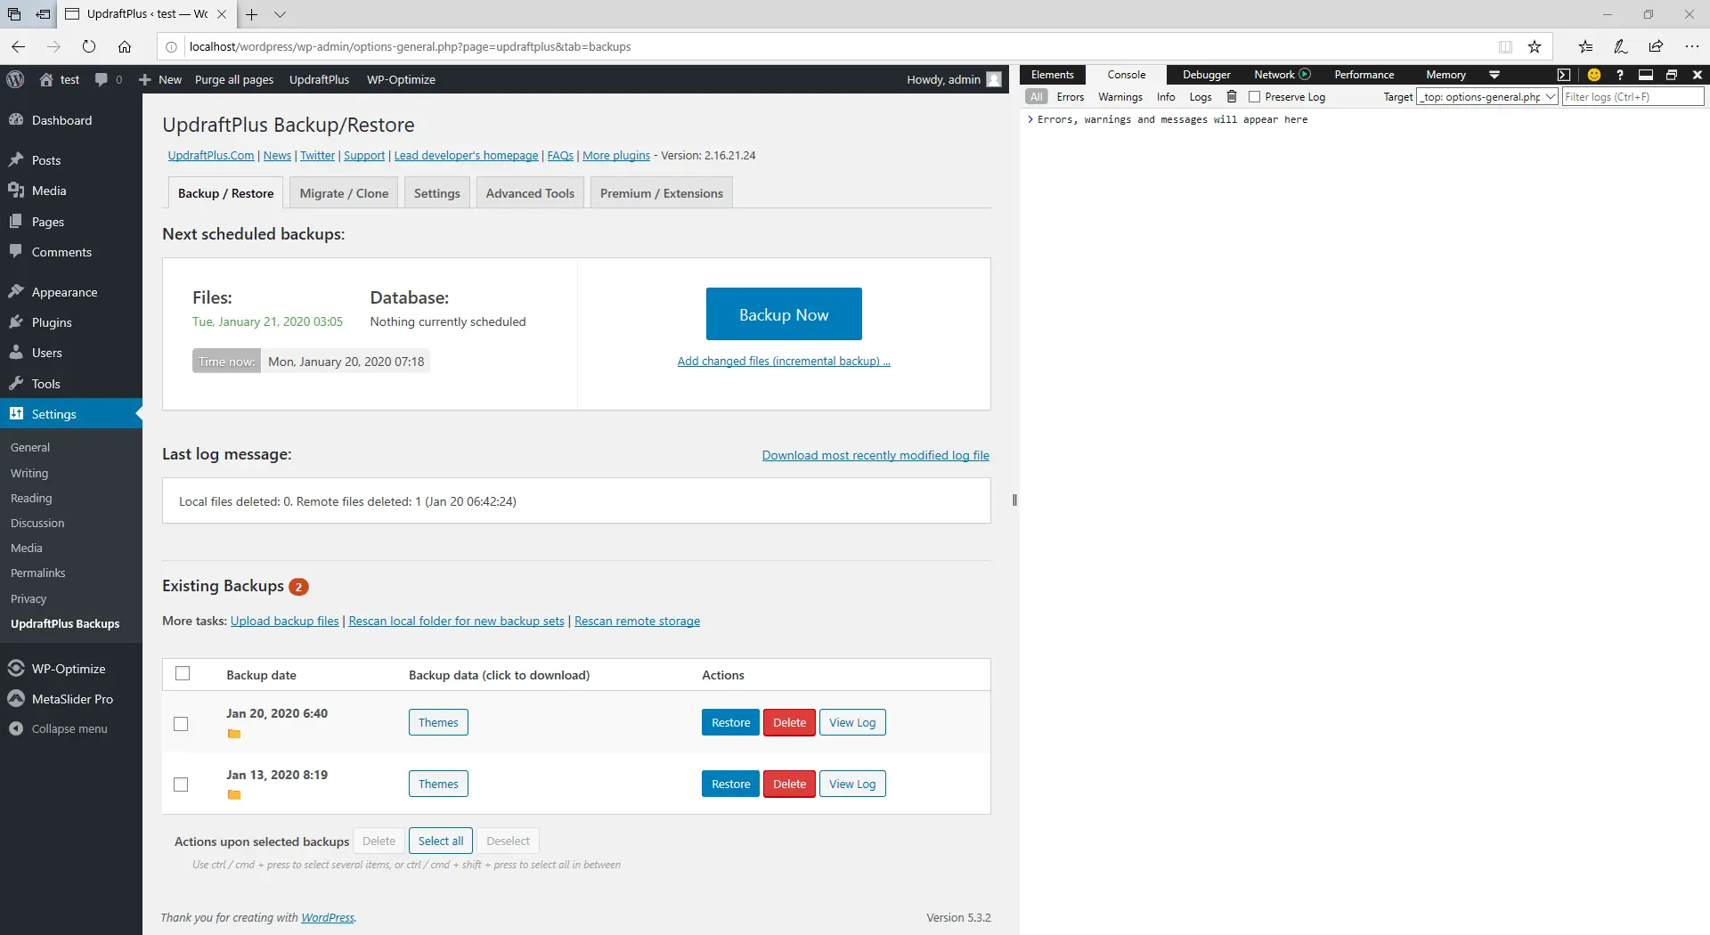
Task: Toggle devtools console drawer icon
Action: click(x=1563, y=75)
